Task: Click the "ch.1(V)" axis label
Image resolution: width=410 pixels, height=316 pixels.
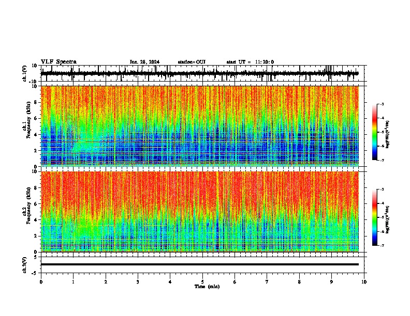Action: (25, 73)
